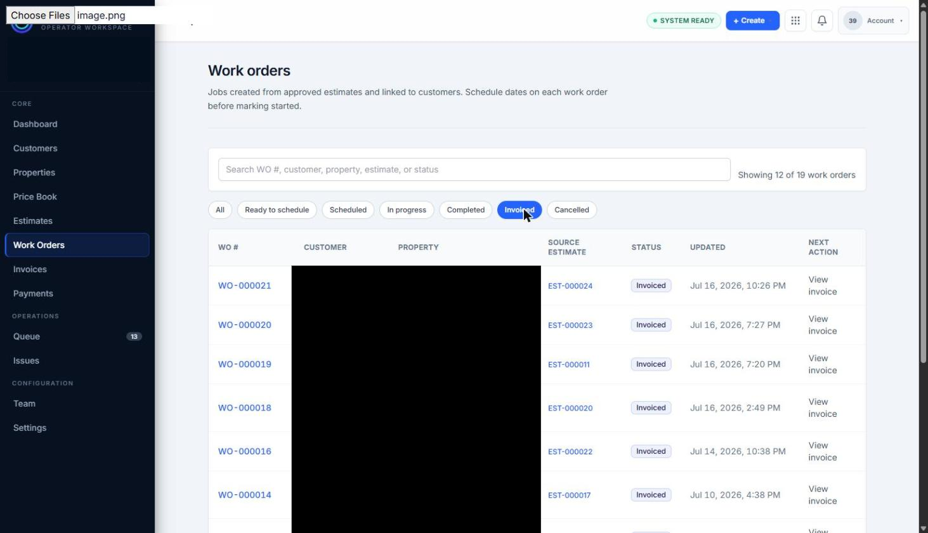Click the account avatar badge 39
The image size is (928, 533).
coord(853,20)
